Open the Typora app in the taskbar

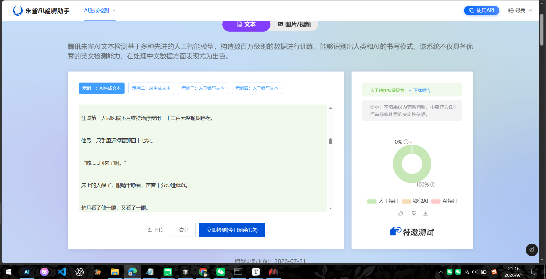coord(256,272)
